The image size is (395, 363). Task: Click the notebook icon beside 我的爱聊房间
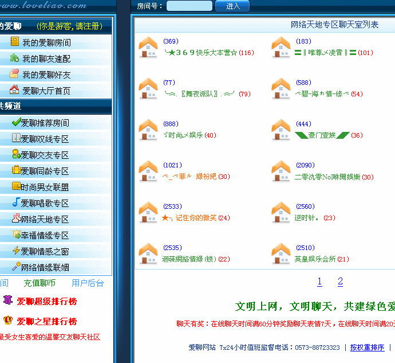[x=15, y=42]
